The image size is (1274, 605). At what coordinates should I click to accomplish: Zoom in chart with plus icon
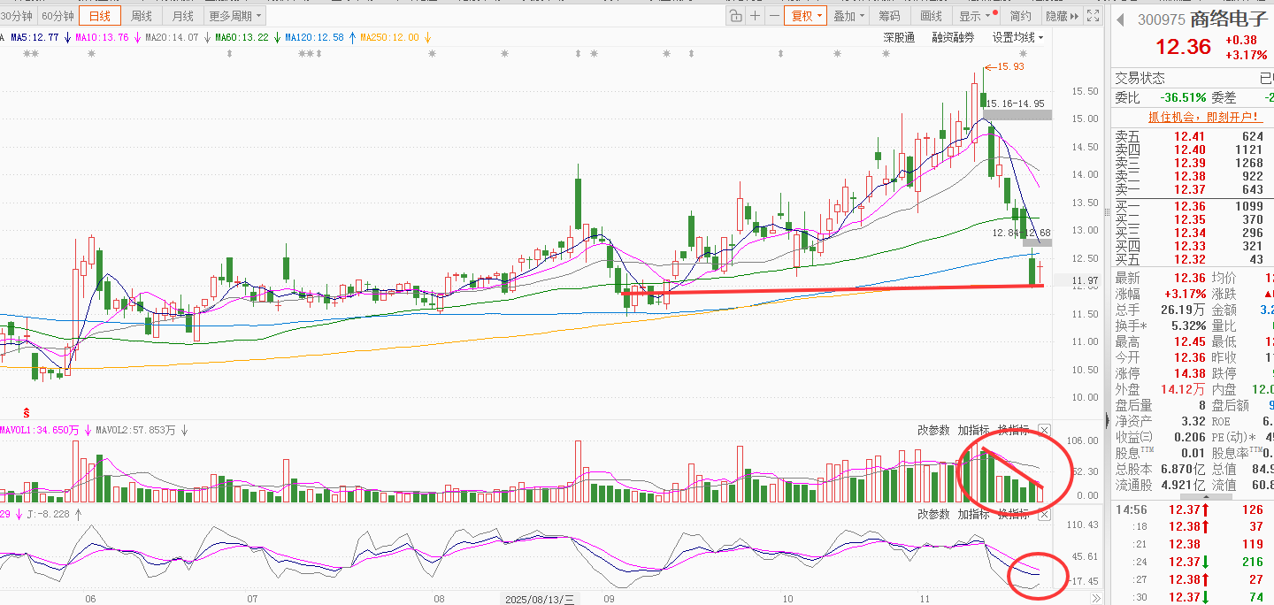755,16
